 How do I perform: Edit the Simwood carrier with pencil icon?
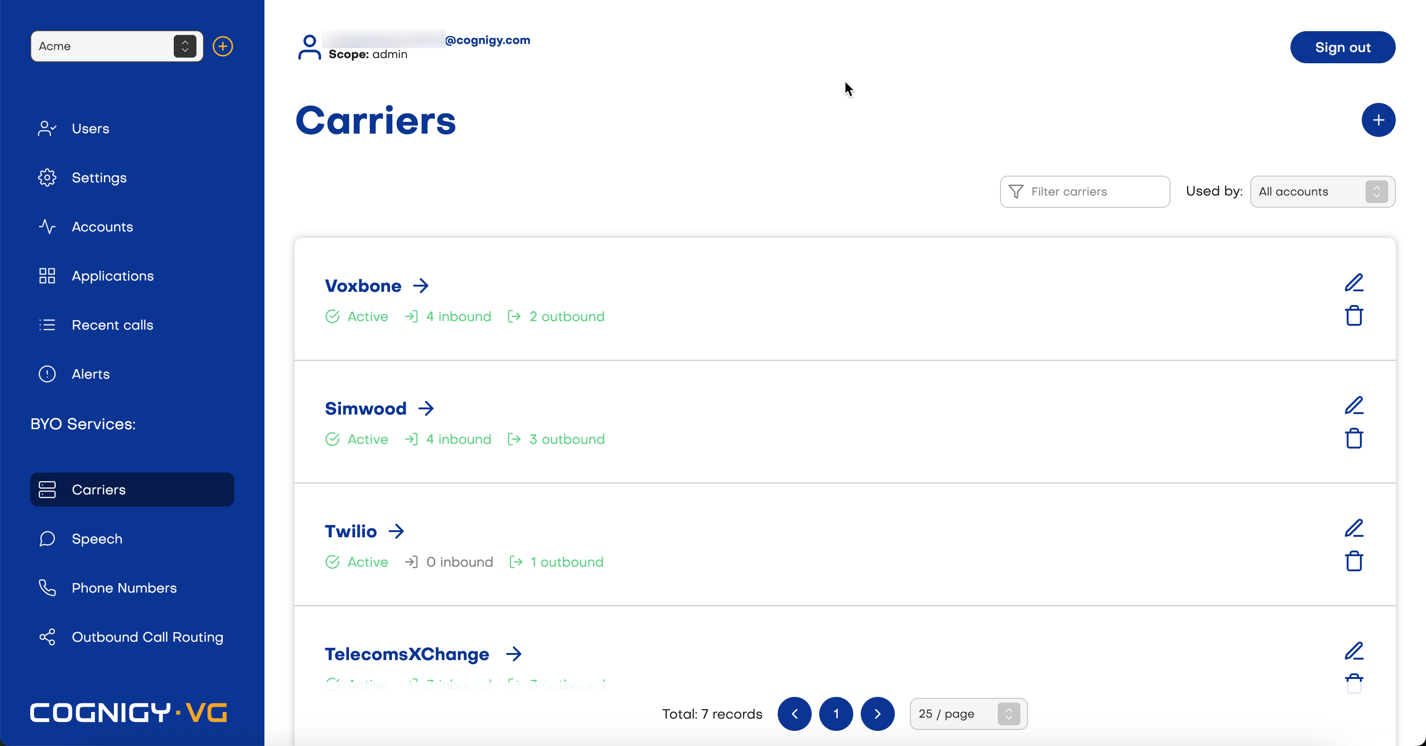coord(1354,406)
